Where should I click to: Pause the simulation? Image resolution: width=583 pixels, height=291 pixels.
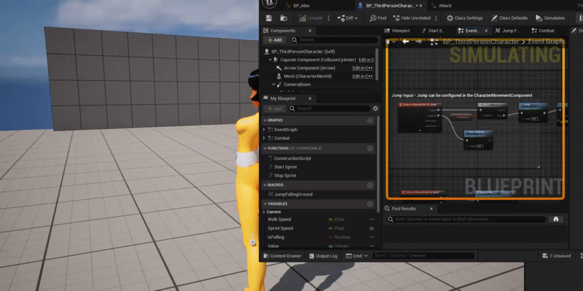[x=580, y=18]
